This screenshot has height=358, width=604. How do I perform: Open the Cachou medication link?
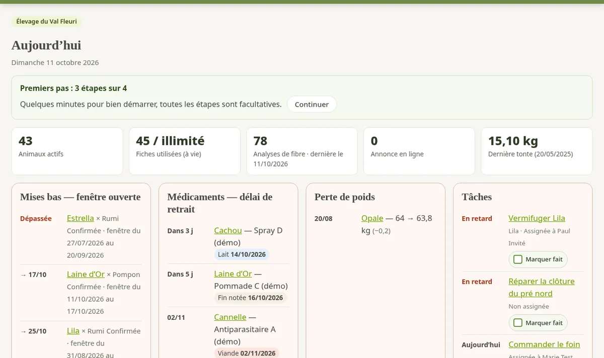(x=228, y=230)
